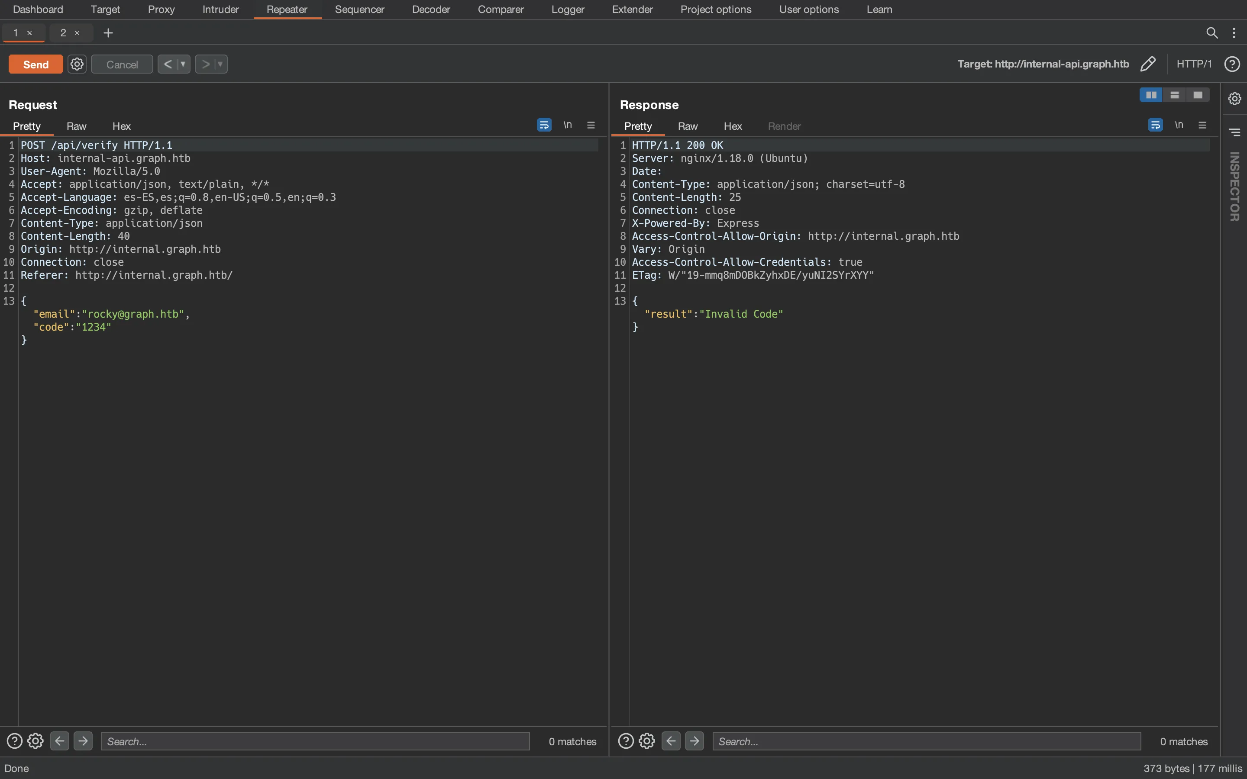Click the forward navigation arrow in request
Screen dimensions: 1247x779
point(83,740)
